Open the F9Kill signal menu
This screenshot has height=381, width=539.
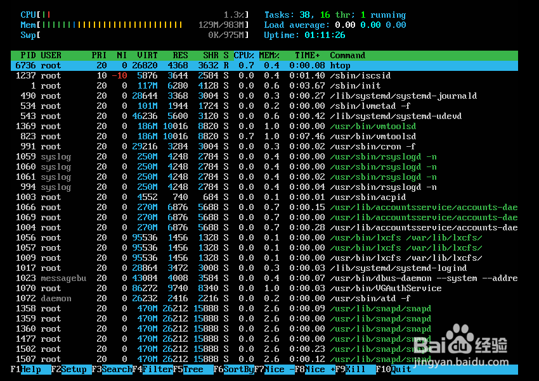tap(350, 369)
